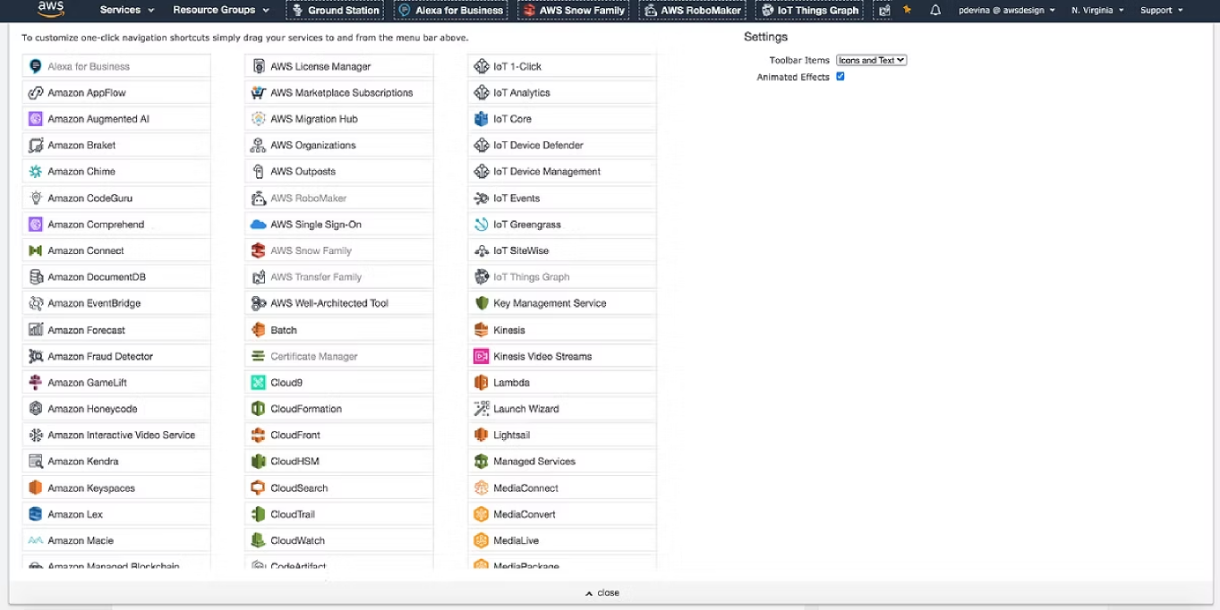Click the Cloud9 icon
The width and height of the screenshot is (1220, 610).
pos(259,382)
